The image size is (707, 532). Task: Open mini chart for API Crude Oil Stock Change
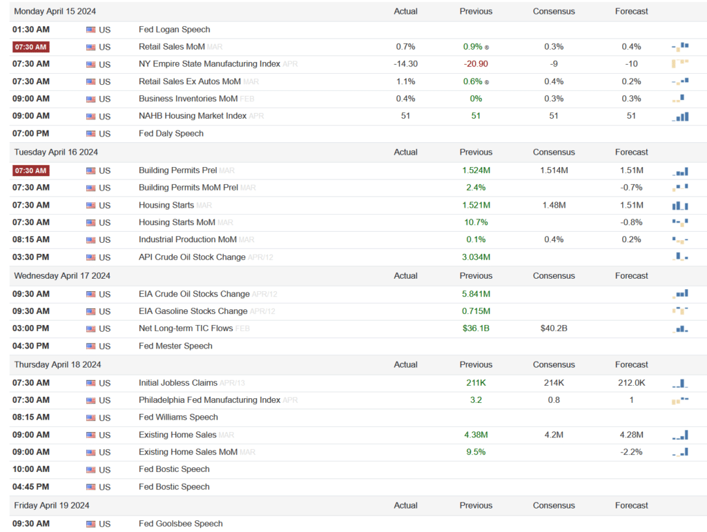pyautogui.click(x=680, y=257)
